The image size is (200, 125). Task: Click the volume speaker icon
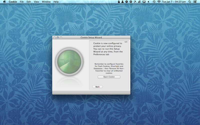coord(148,2)
